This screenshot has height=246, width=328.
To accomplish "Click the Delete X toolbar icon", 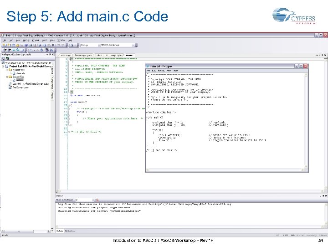I will click(53, 45).
